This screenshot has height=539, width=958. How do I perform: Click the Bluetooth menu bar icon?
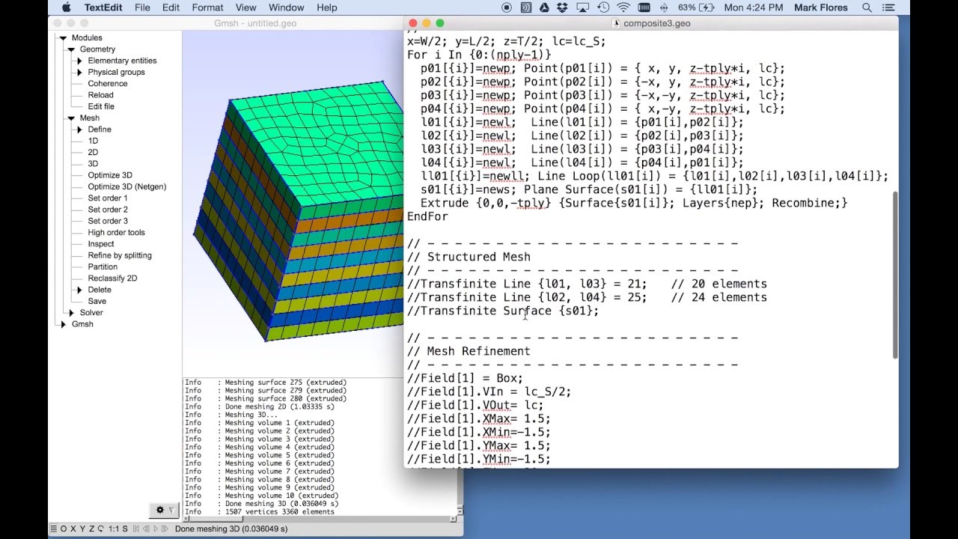pos(664,7)
